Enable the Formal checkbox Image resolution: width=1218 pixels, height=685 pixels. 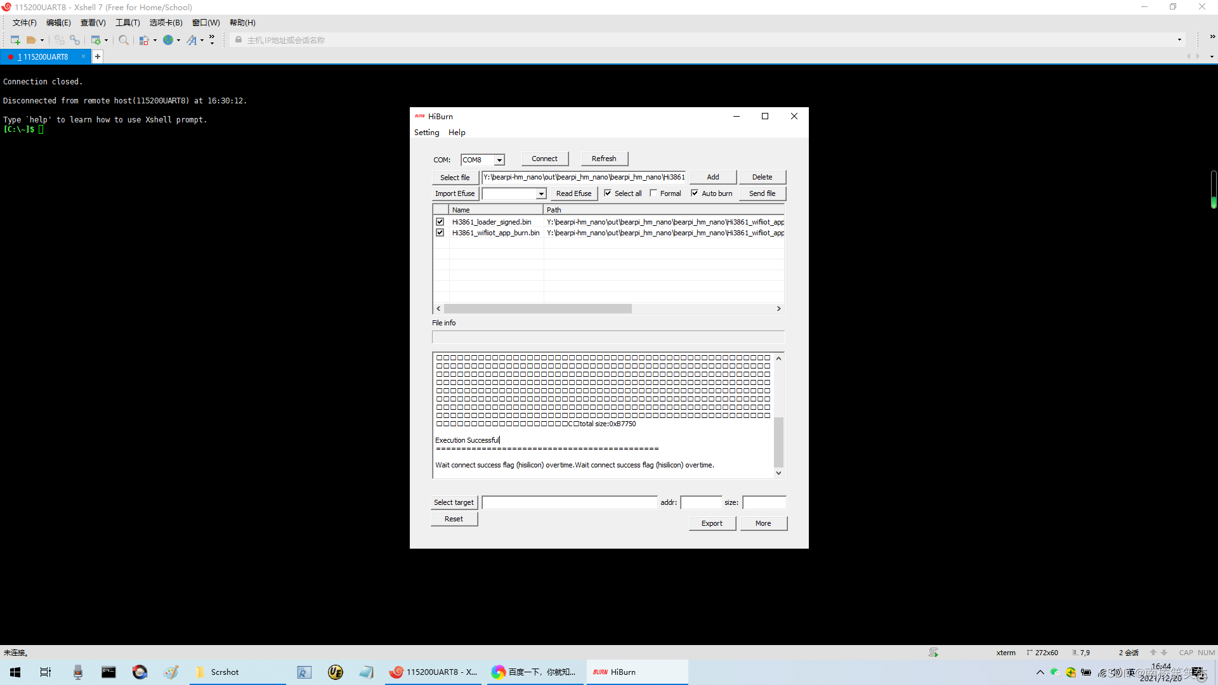[653, 193]
